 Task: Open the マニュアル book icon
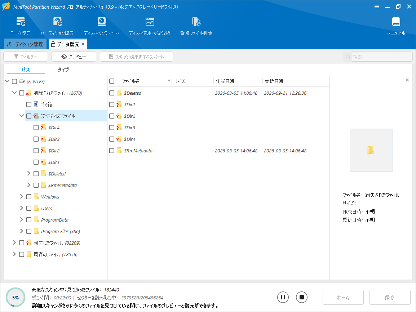[396, 22]
